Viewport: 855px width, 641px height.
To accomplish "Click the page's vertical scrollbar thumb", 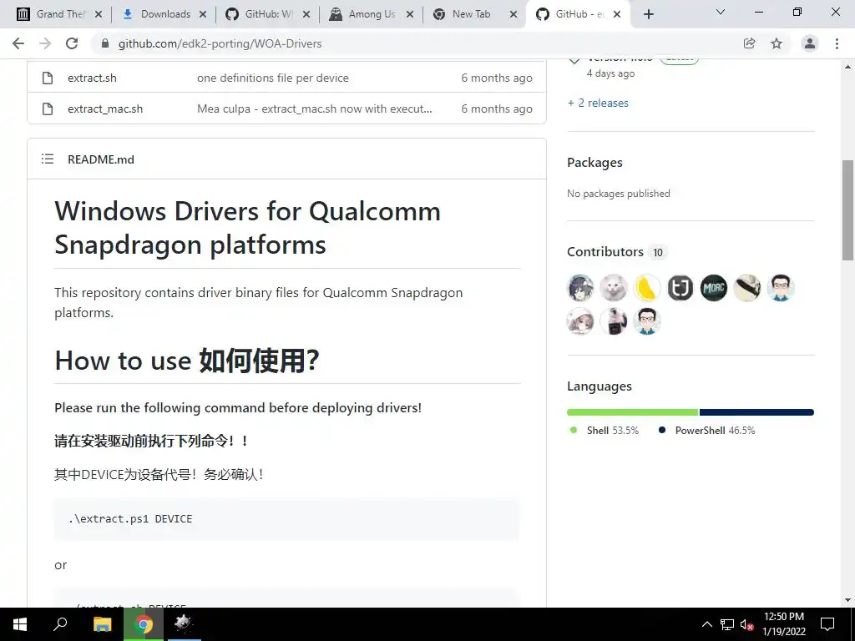I will point(847,211).
